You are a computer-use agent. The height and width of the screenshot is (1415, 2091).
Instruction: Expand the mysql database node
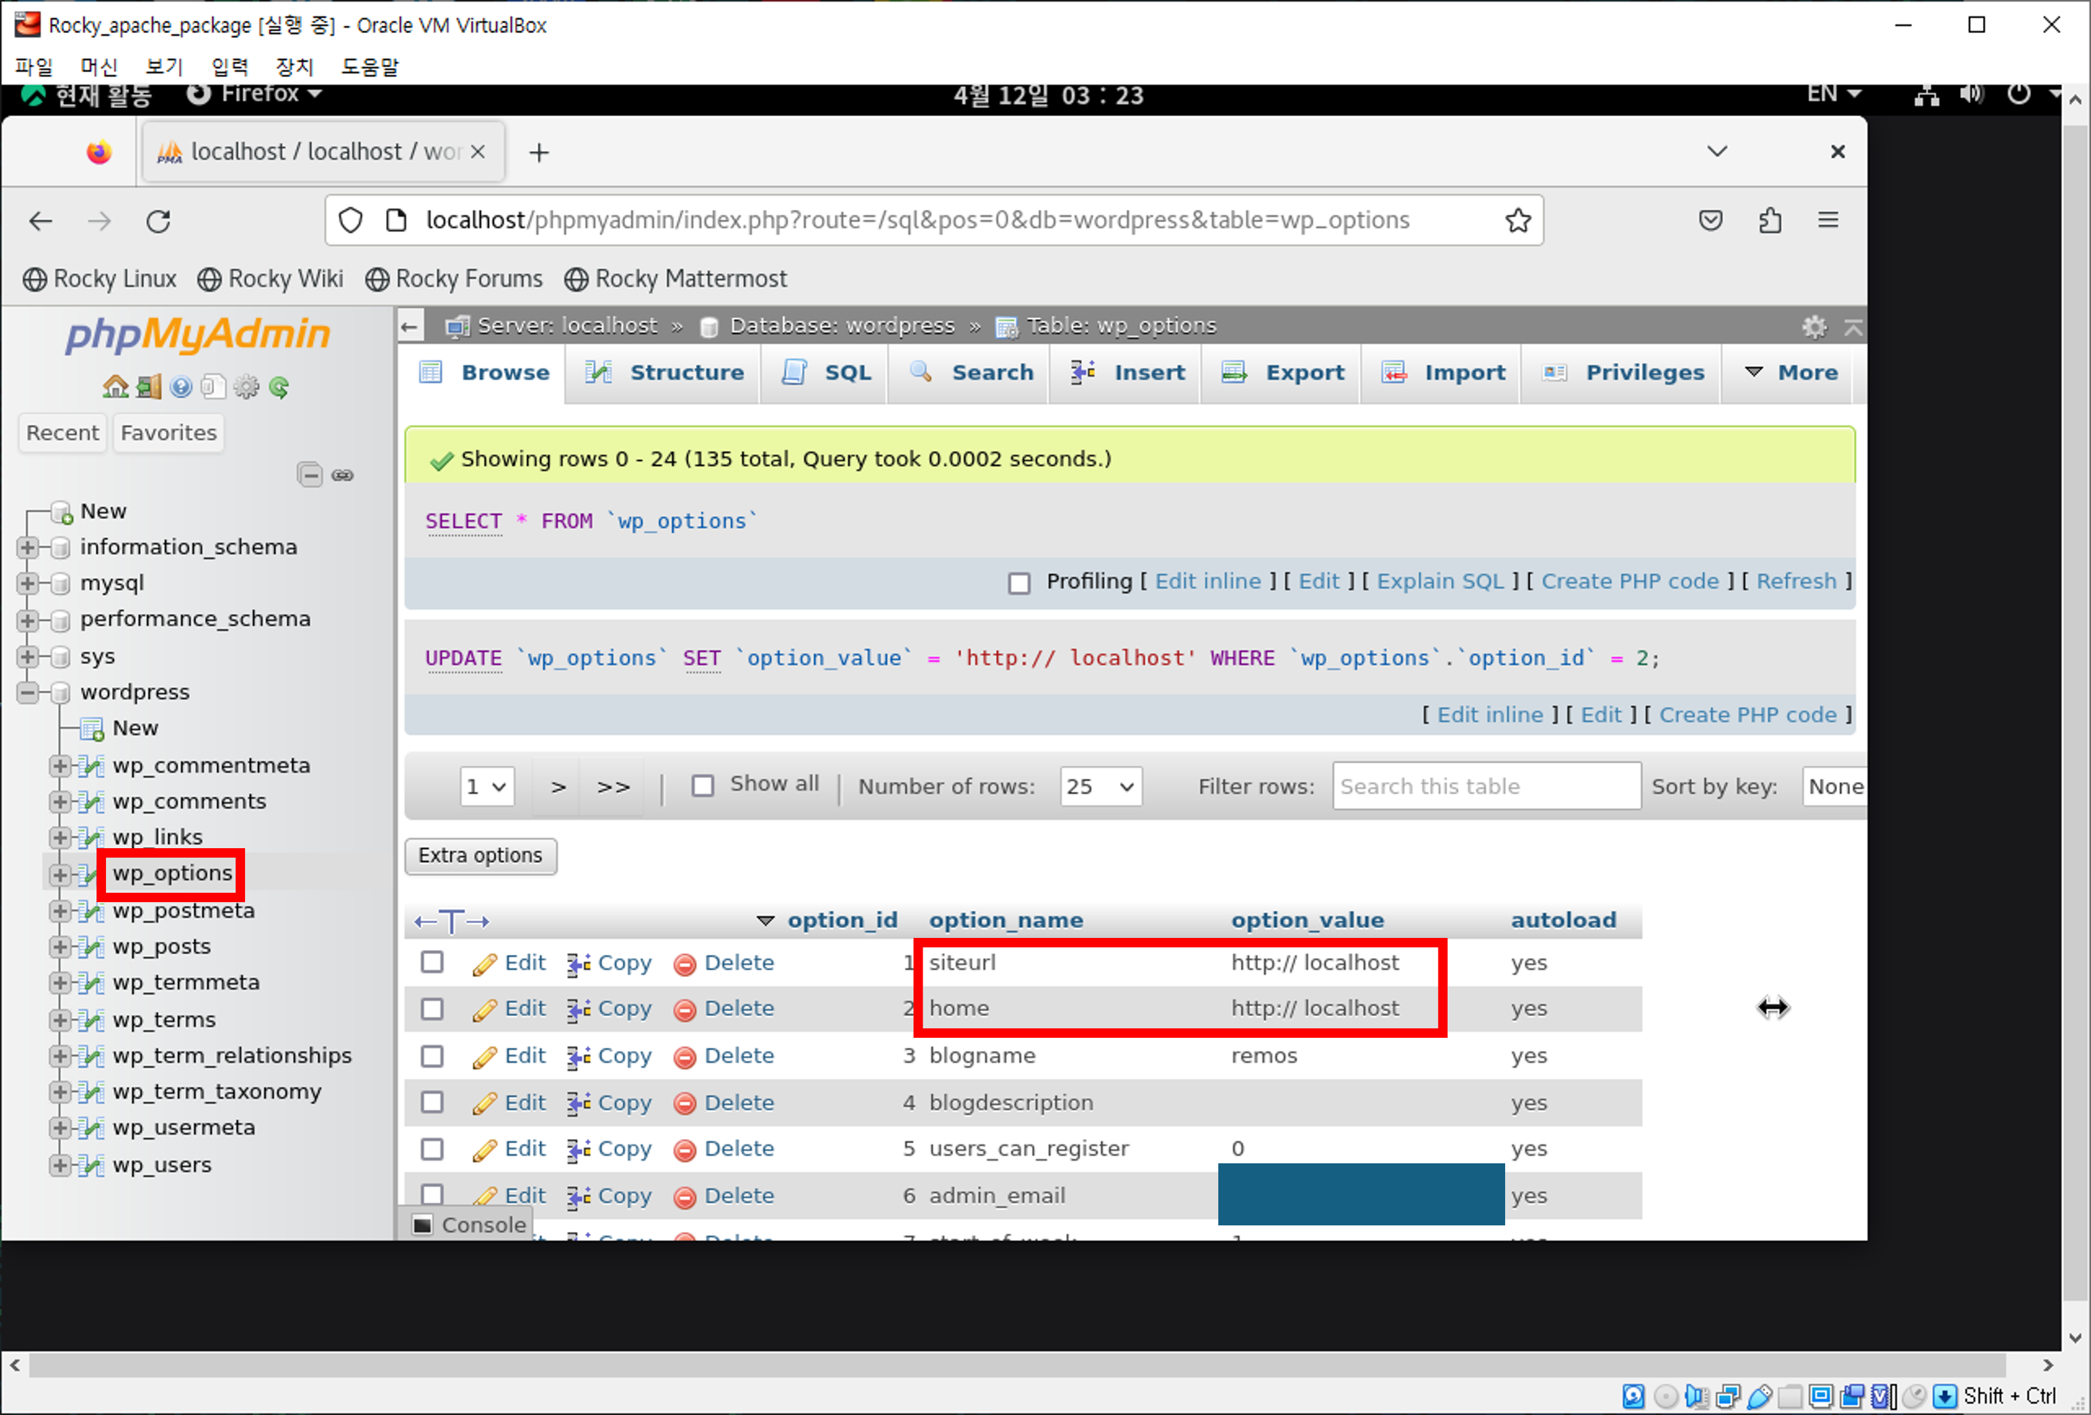point(27,583)
